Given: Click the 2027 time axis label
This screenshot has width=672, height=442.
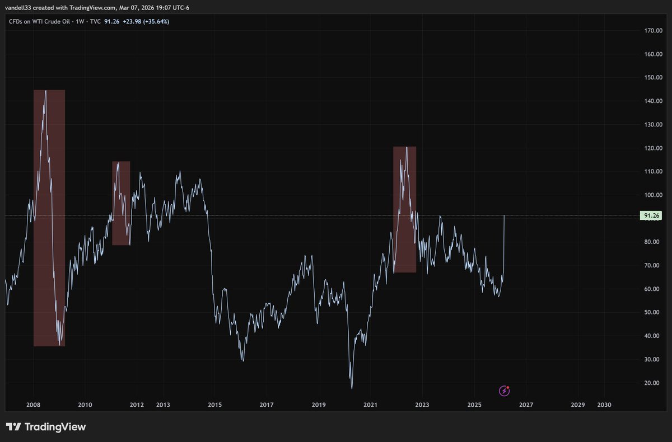Looking at the screenshot, I should [x=526, y=405].
